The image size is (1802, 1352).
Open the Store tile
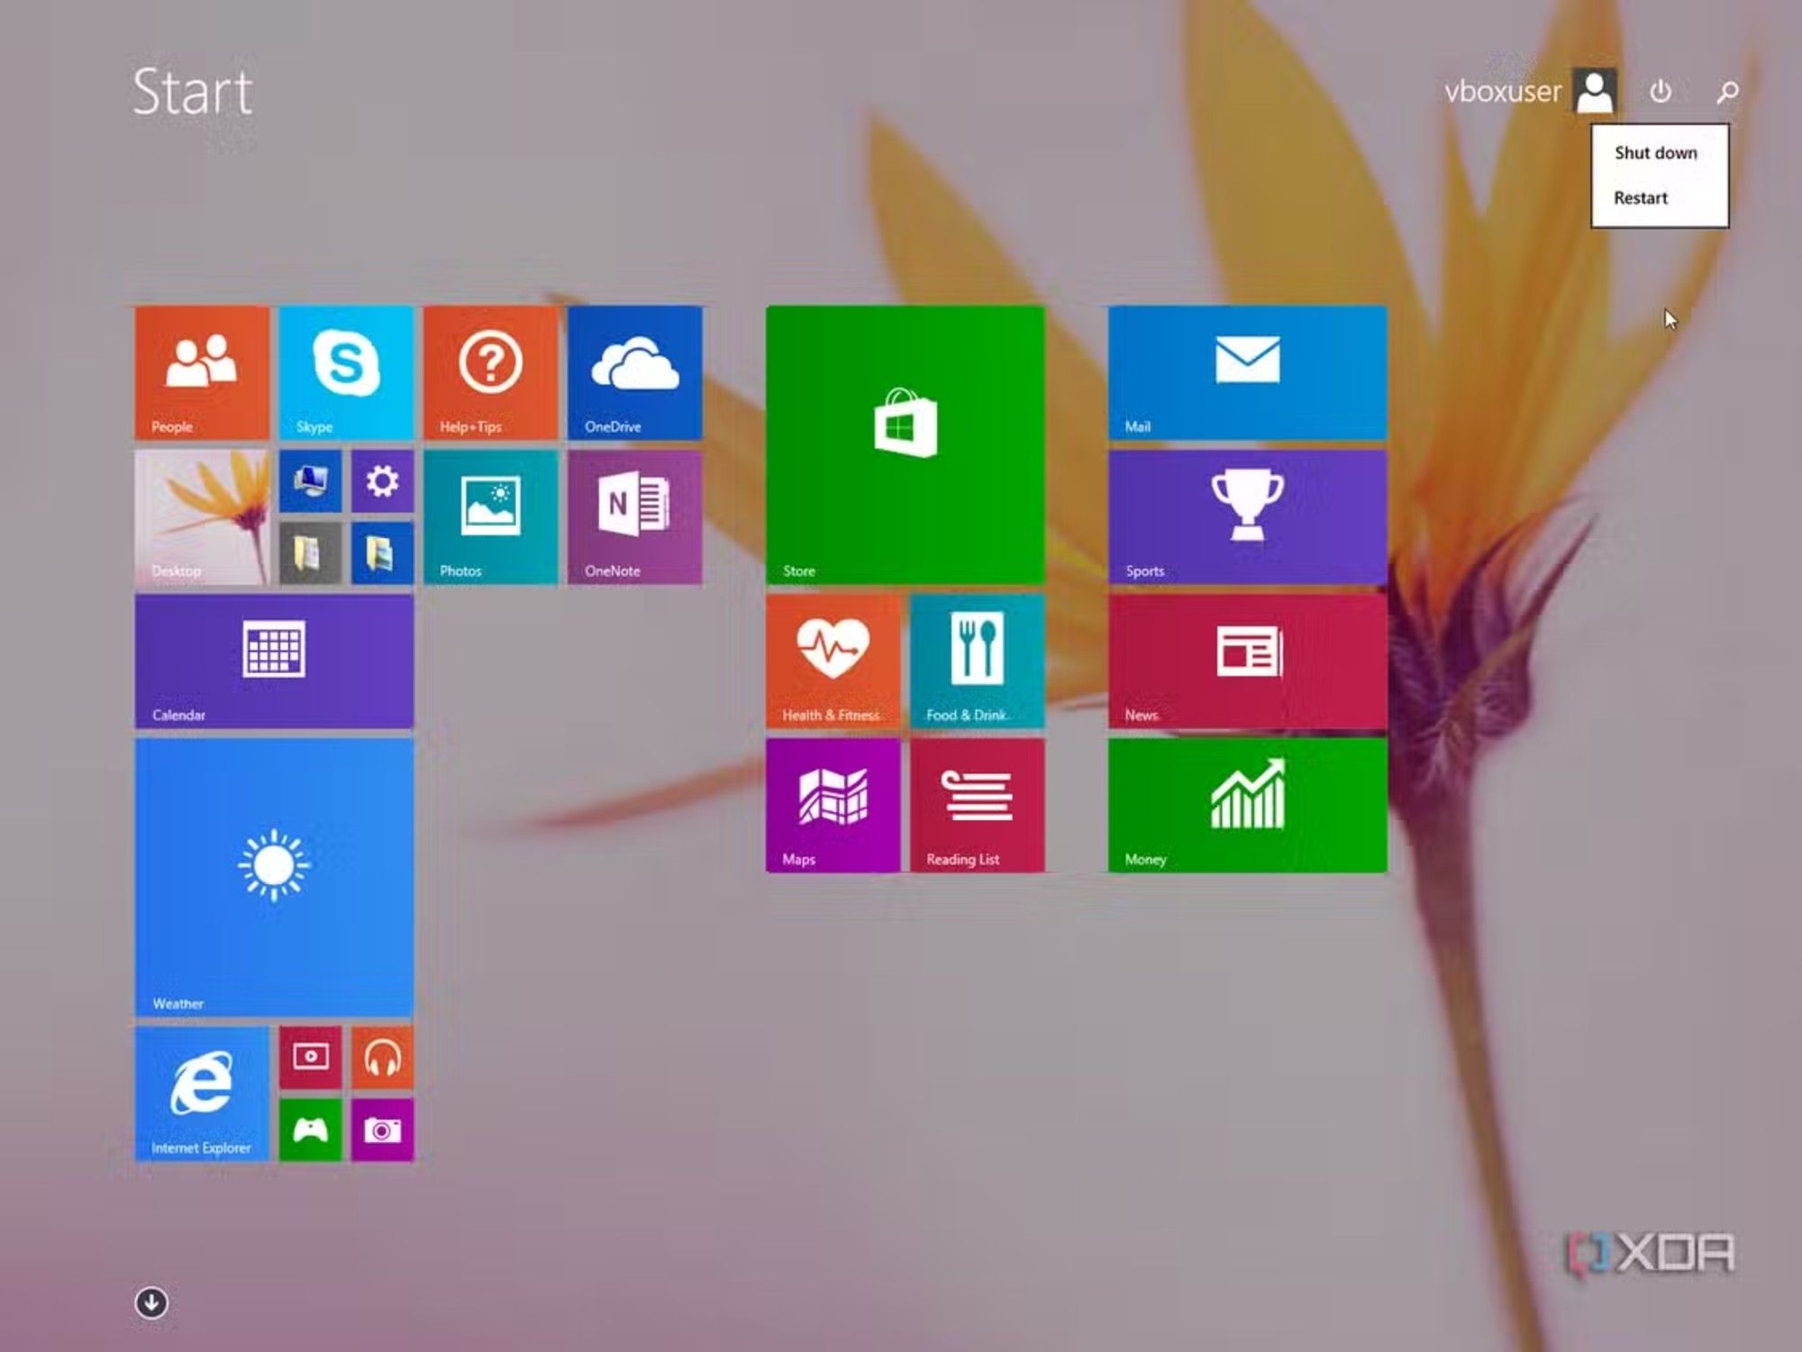906,444
